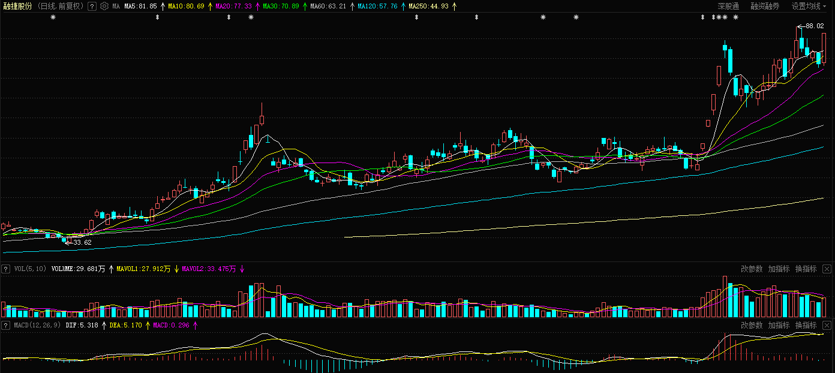The width and height of the screenshot is (835, 373).
Task: Click 加指标 in VOL panel
Action: 779,269
